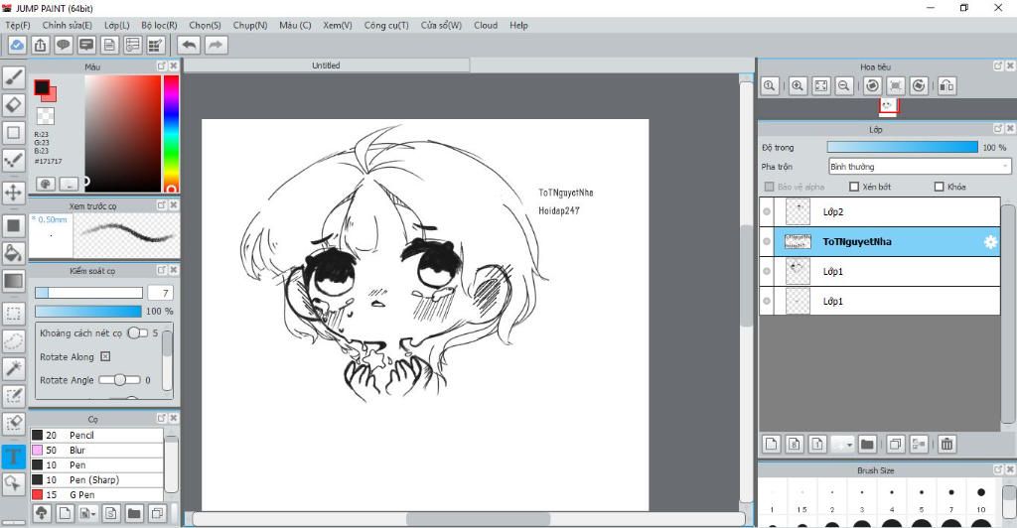Click the export icon in top toolbar
The height and width of the screenshot is (528, 1017).
coord(40,45)
